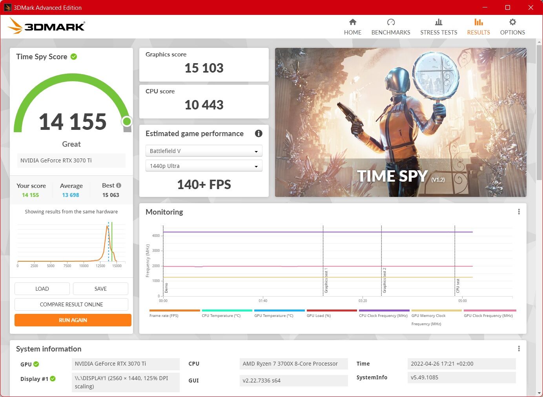543x397 pixels.
Task: Click the Display #1 validation checkmark
Action: click(53, 379)
